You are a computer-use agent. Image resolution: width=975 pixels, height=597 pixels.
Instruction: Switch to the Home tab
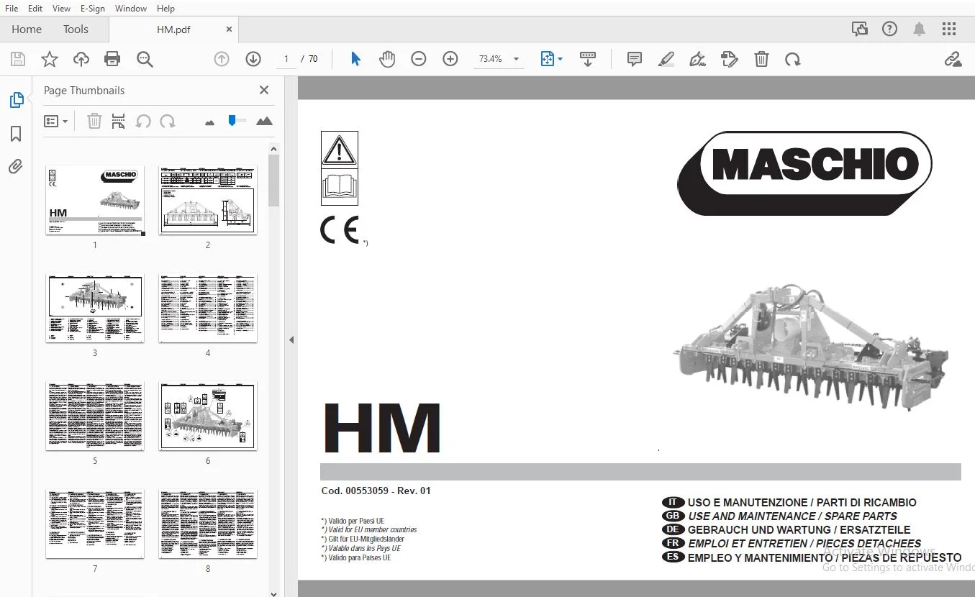(27, 29)
